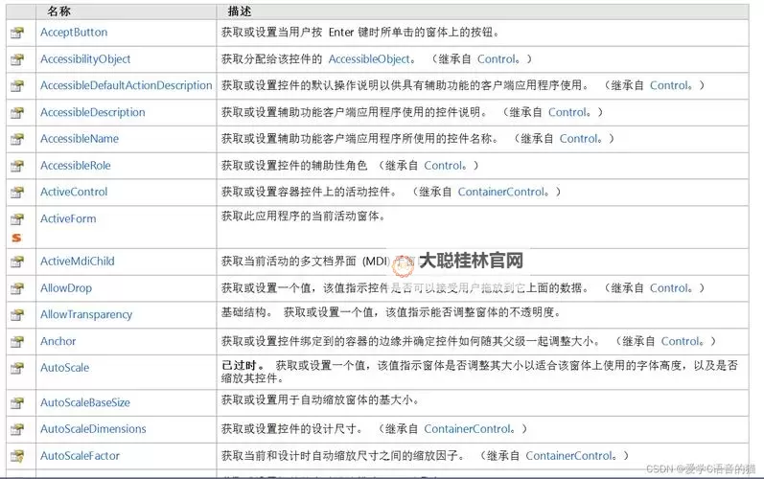Follow the AccessibleObject link in AccessibilityObject description
Viewport: 764px width, 479px height.
click(369, 58)
